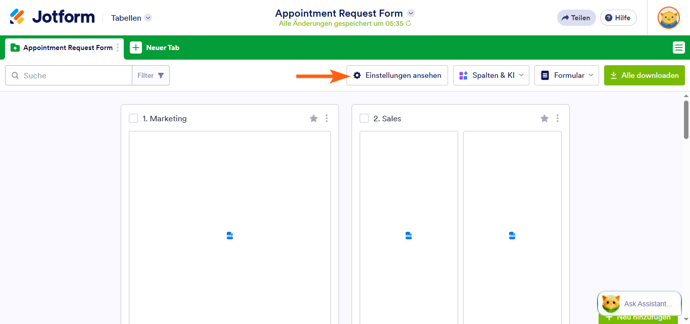The width and height of the screenshot is (690, 324).
Task: Add a new tab with Neuer Tab
Action: pyautogui.click(x=155, y=48)
